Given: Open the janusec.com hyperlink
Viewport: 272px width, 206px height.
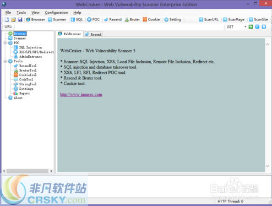Looking at the screenshot, I should [81, 94].
